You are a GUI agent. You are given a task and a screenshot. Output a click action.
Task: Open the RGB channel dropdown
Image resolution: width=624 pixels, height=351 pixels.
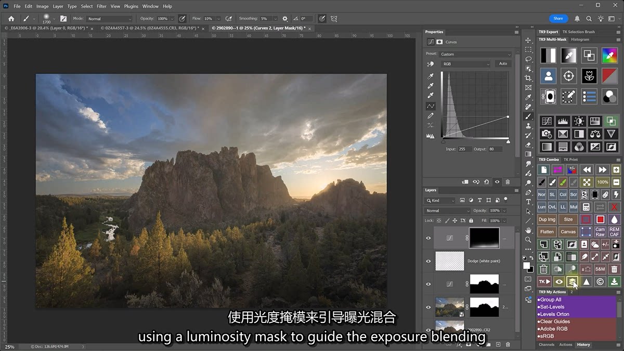pyautogui.click(x=466, y=64)
